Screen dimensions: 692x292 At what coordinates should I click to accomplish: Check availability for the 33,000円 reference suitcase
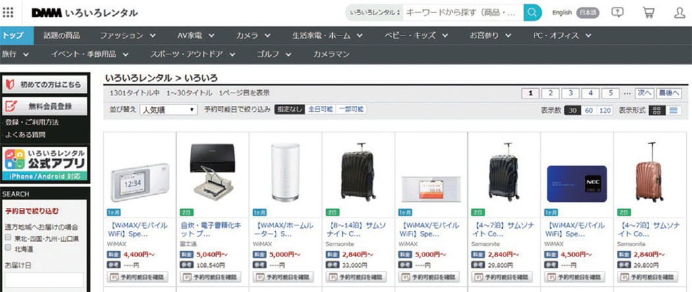(x=357, y=278)
